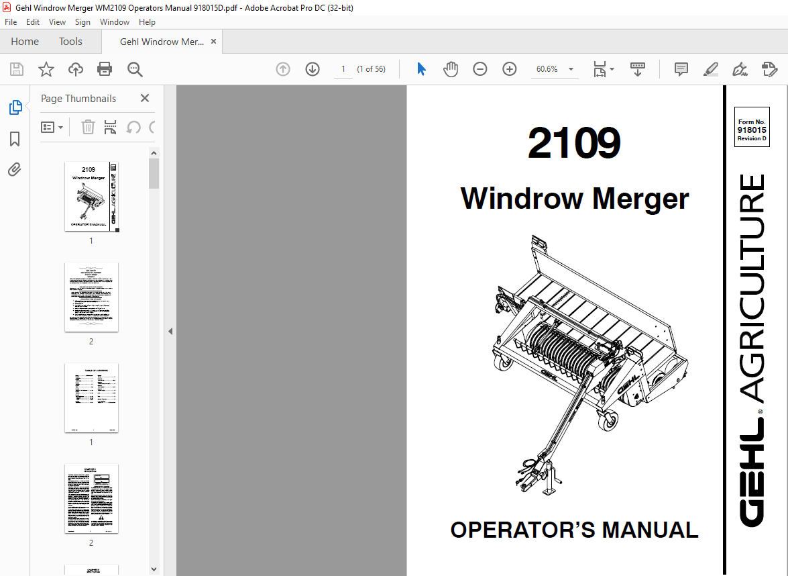This screenshot has width=788, height=576.
Task: Go to previous page arrow
Action: [283, 69]
